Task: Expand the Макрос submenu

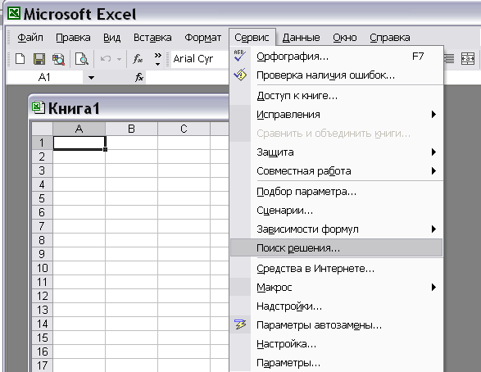Action: click(336, 288)
